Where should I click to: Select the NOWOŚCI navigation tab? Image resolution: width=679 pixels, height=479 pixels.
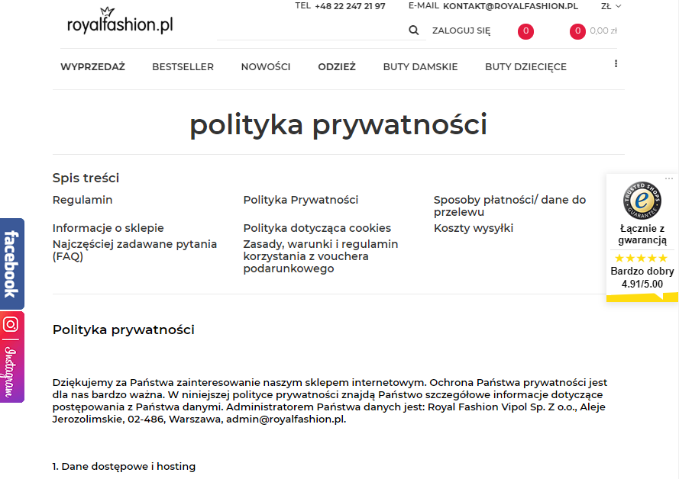tap(265, 66)
